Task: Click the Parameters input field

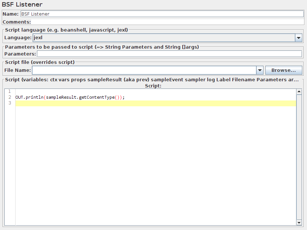Action: [x=169, y=54]
